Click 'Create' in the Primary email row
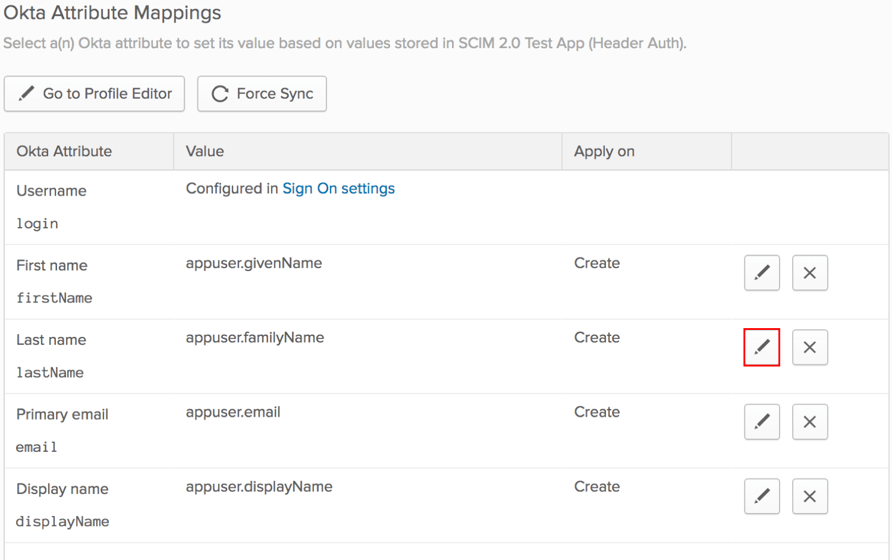The height and width of the screenshot is (560, 892). pos(597,412)
